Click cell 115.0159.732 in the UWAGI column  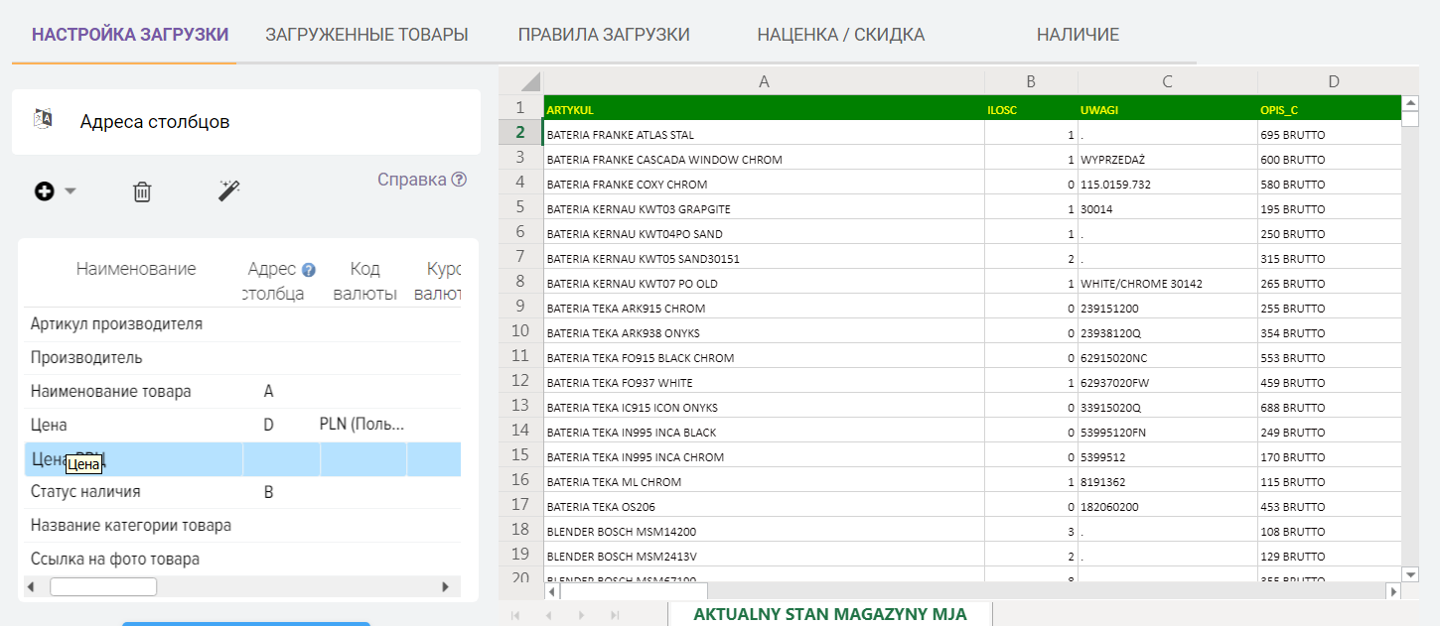click(1168, 185)
